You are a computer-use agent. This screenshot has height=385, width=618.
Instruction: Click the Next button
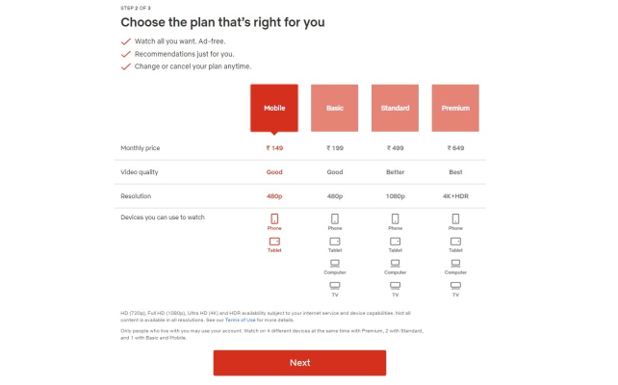pyautogui.click(x=300, y=363)
